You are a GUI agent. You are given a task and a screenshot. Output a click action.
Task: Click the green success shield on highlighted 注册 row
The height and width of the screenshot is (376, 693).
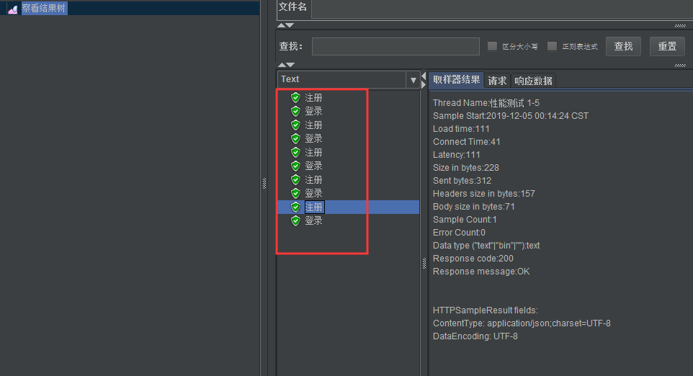295,207
